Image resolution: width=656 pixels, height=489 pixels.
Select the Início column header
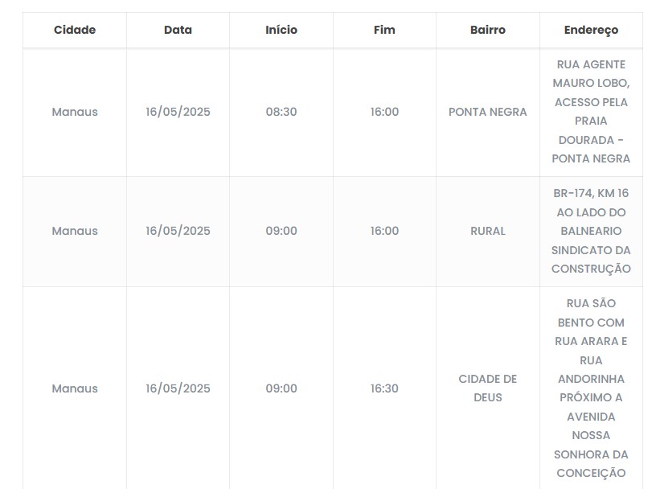[281, 30]
